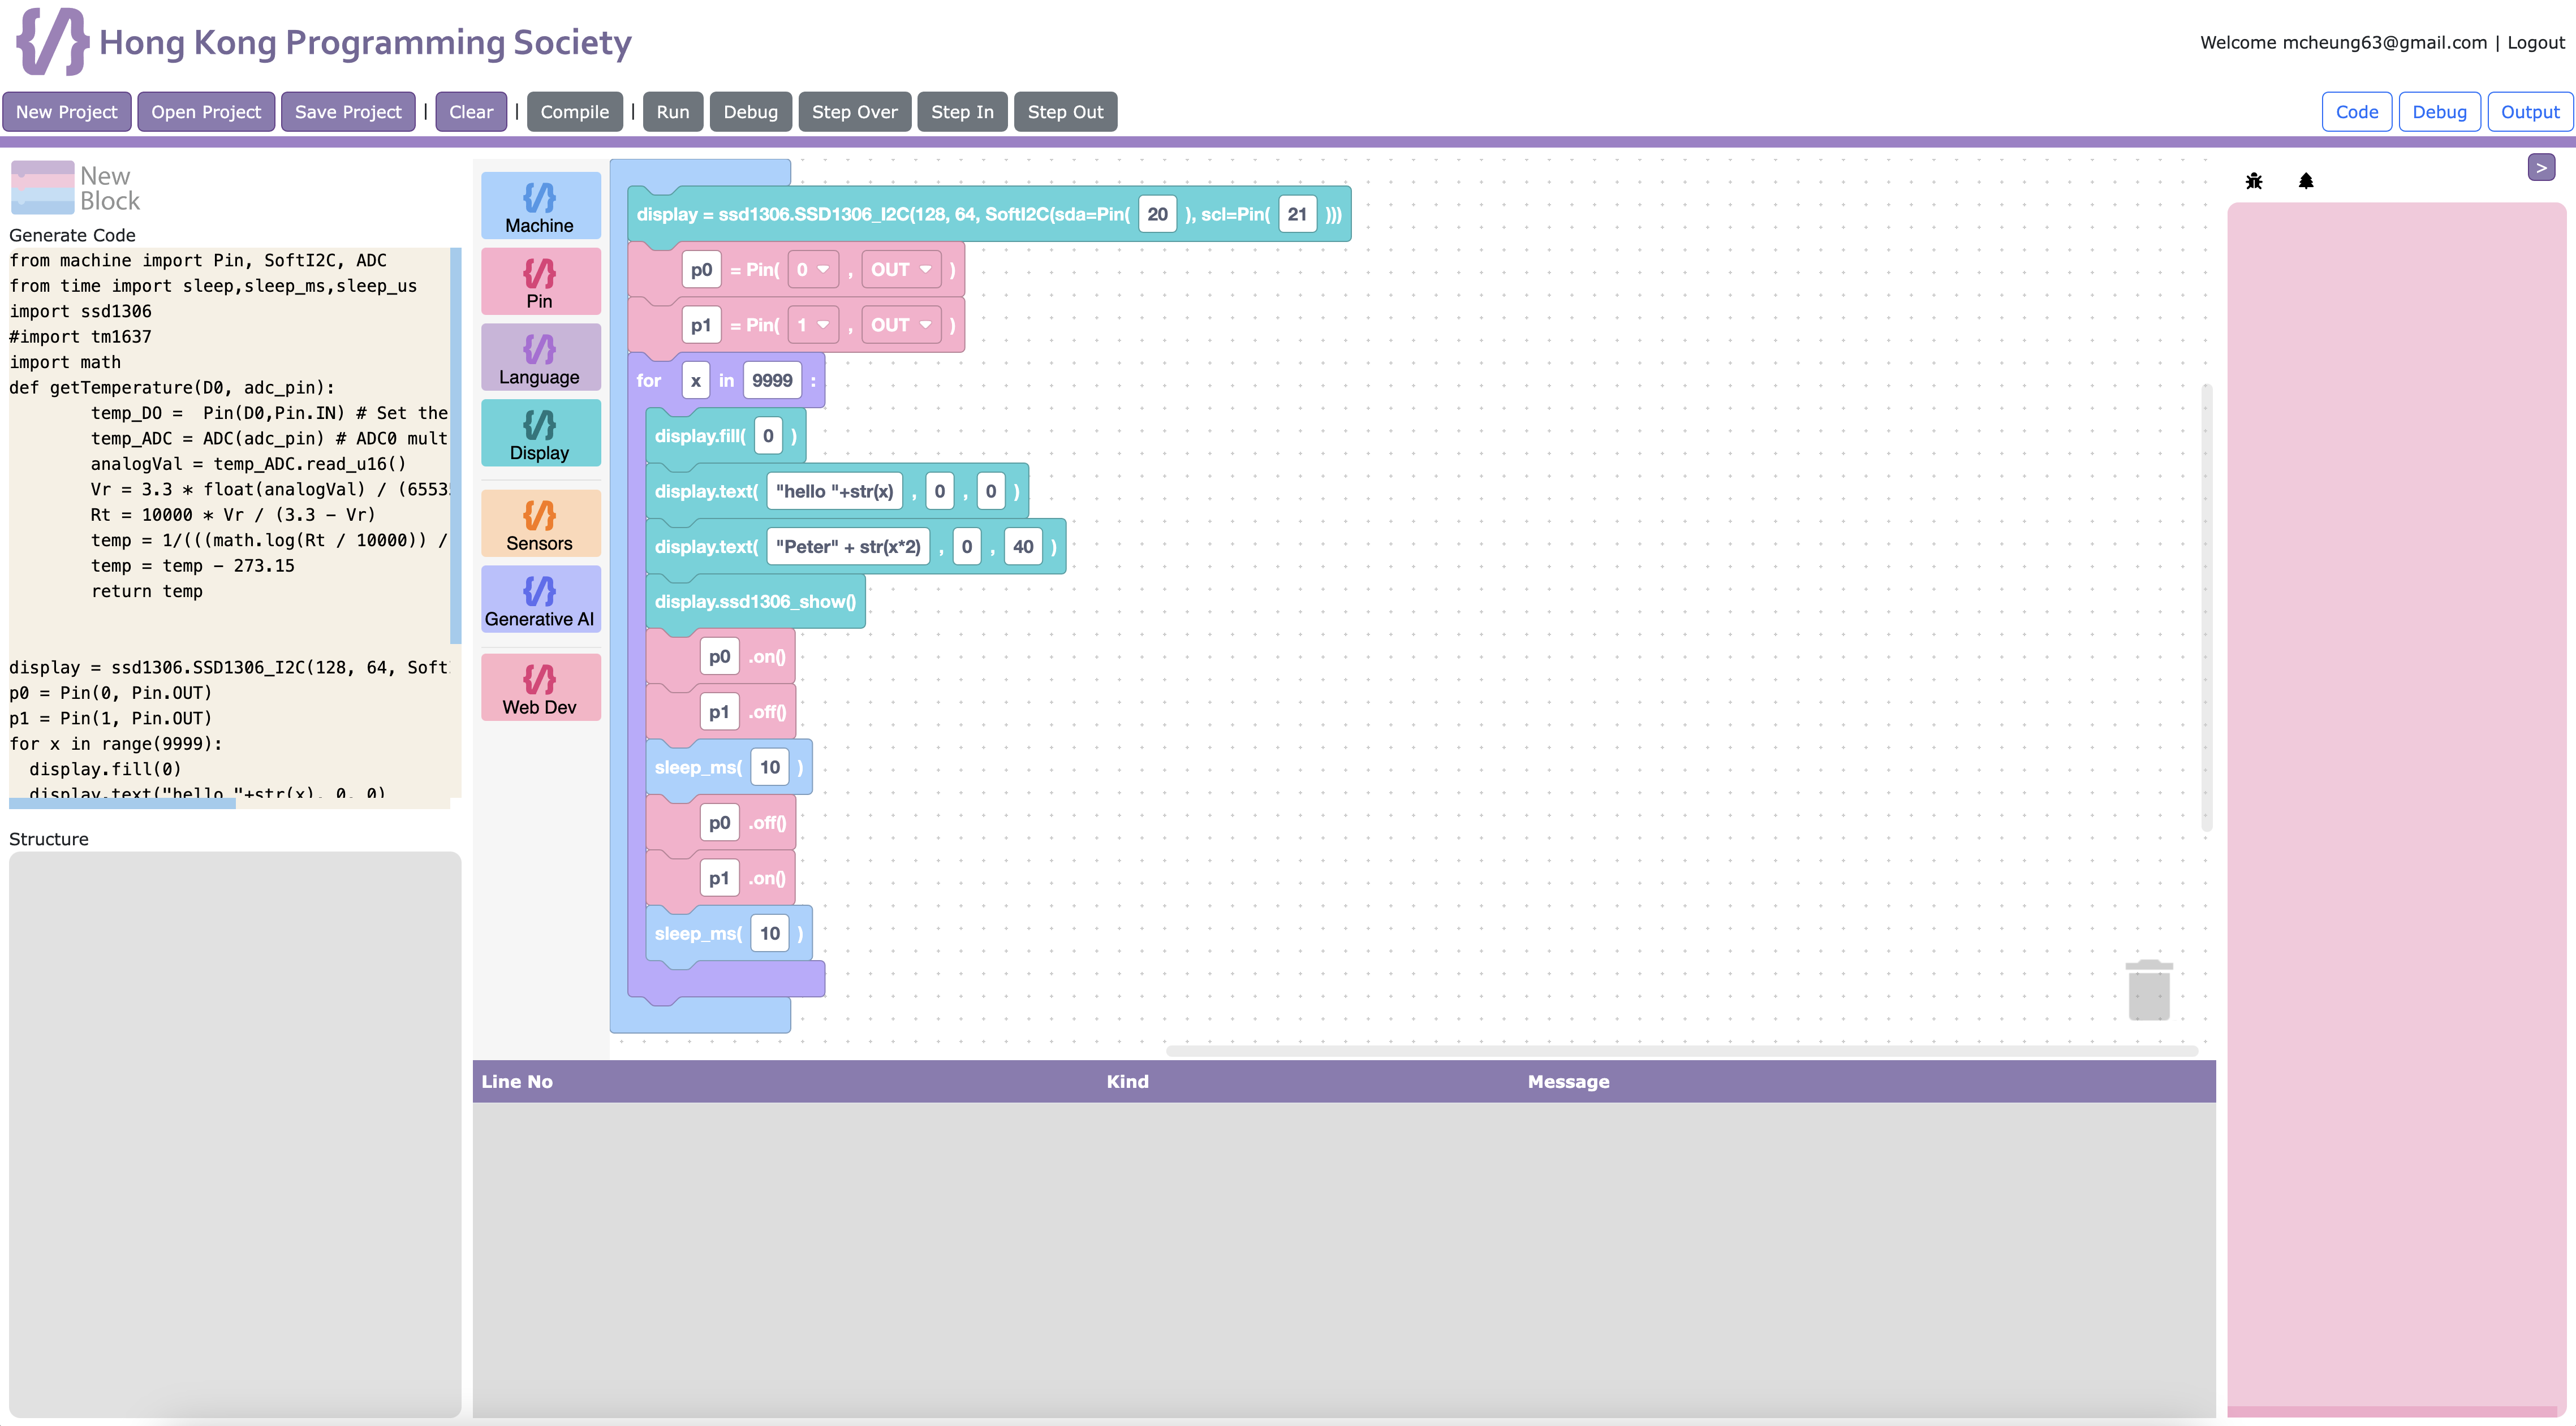Click workspace vertical scrollbar
This screenshot has height=1426, width=2576.
(2207, 607)
